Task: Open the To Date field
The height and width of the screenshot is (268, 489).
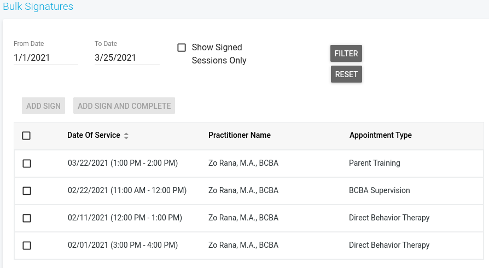Action: point(127,57)
